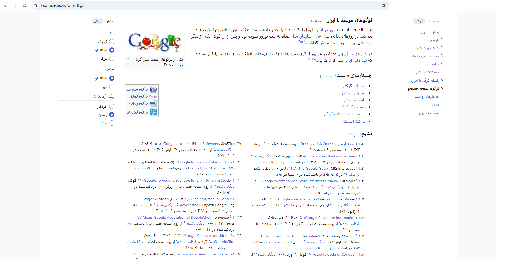Select the روشن color mode radio

[112, 115]
